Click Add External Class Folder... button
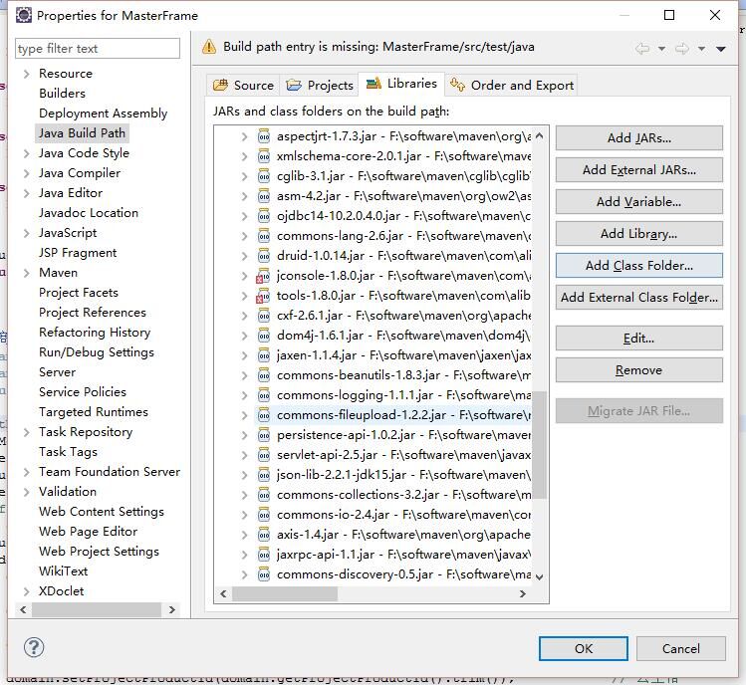746x685 pixels. [639, 298]
